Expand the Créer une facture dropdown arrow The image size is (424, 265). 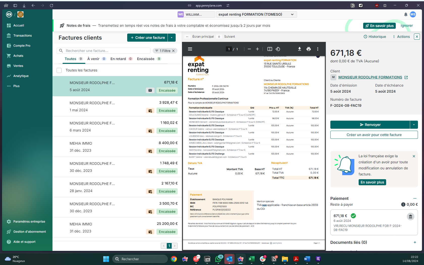[172, 38]
